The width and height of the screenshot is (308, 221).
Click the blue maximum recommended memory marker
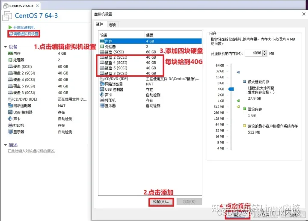tap(238, 72)
